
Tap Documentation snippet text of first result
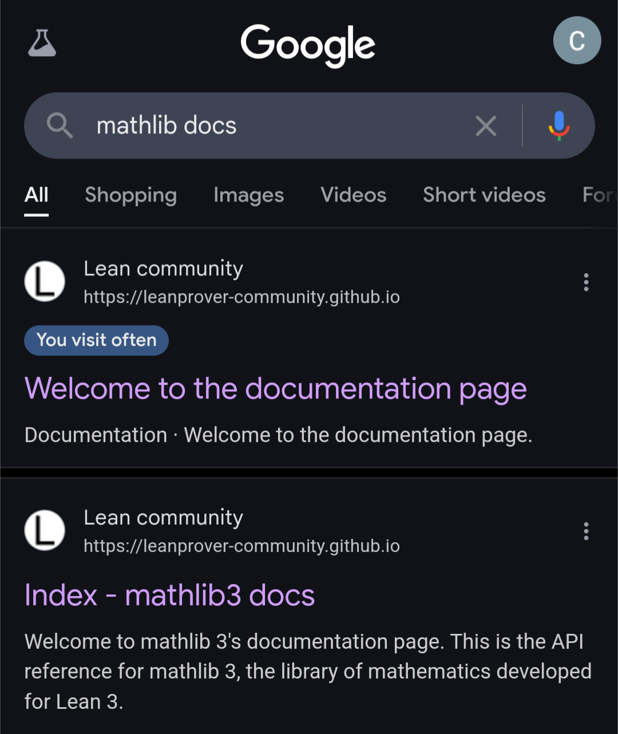(x=279, y=435)
